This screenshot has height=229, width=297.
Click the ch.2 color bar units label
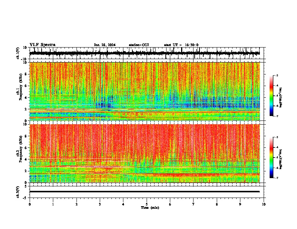(281, 159)
